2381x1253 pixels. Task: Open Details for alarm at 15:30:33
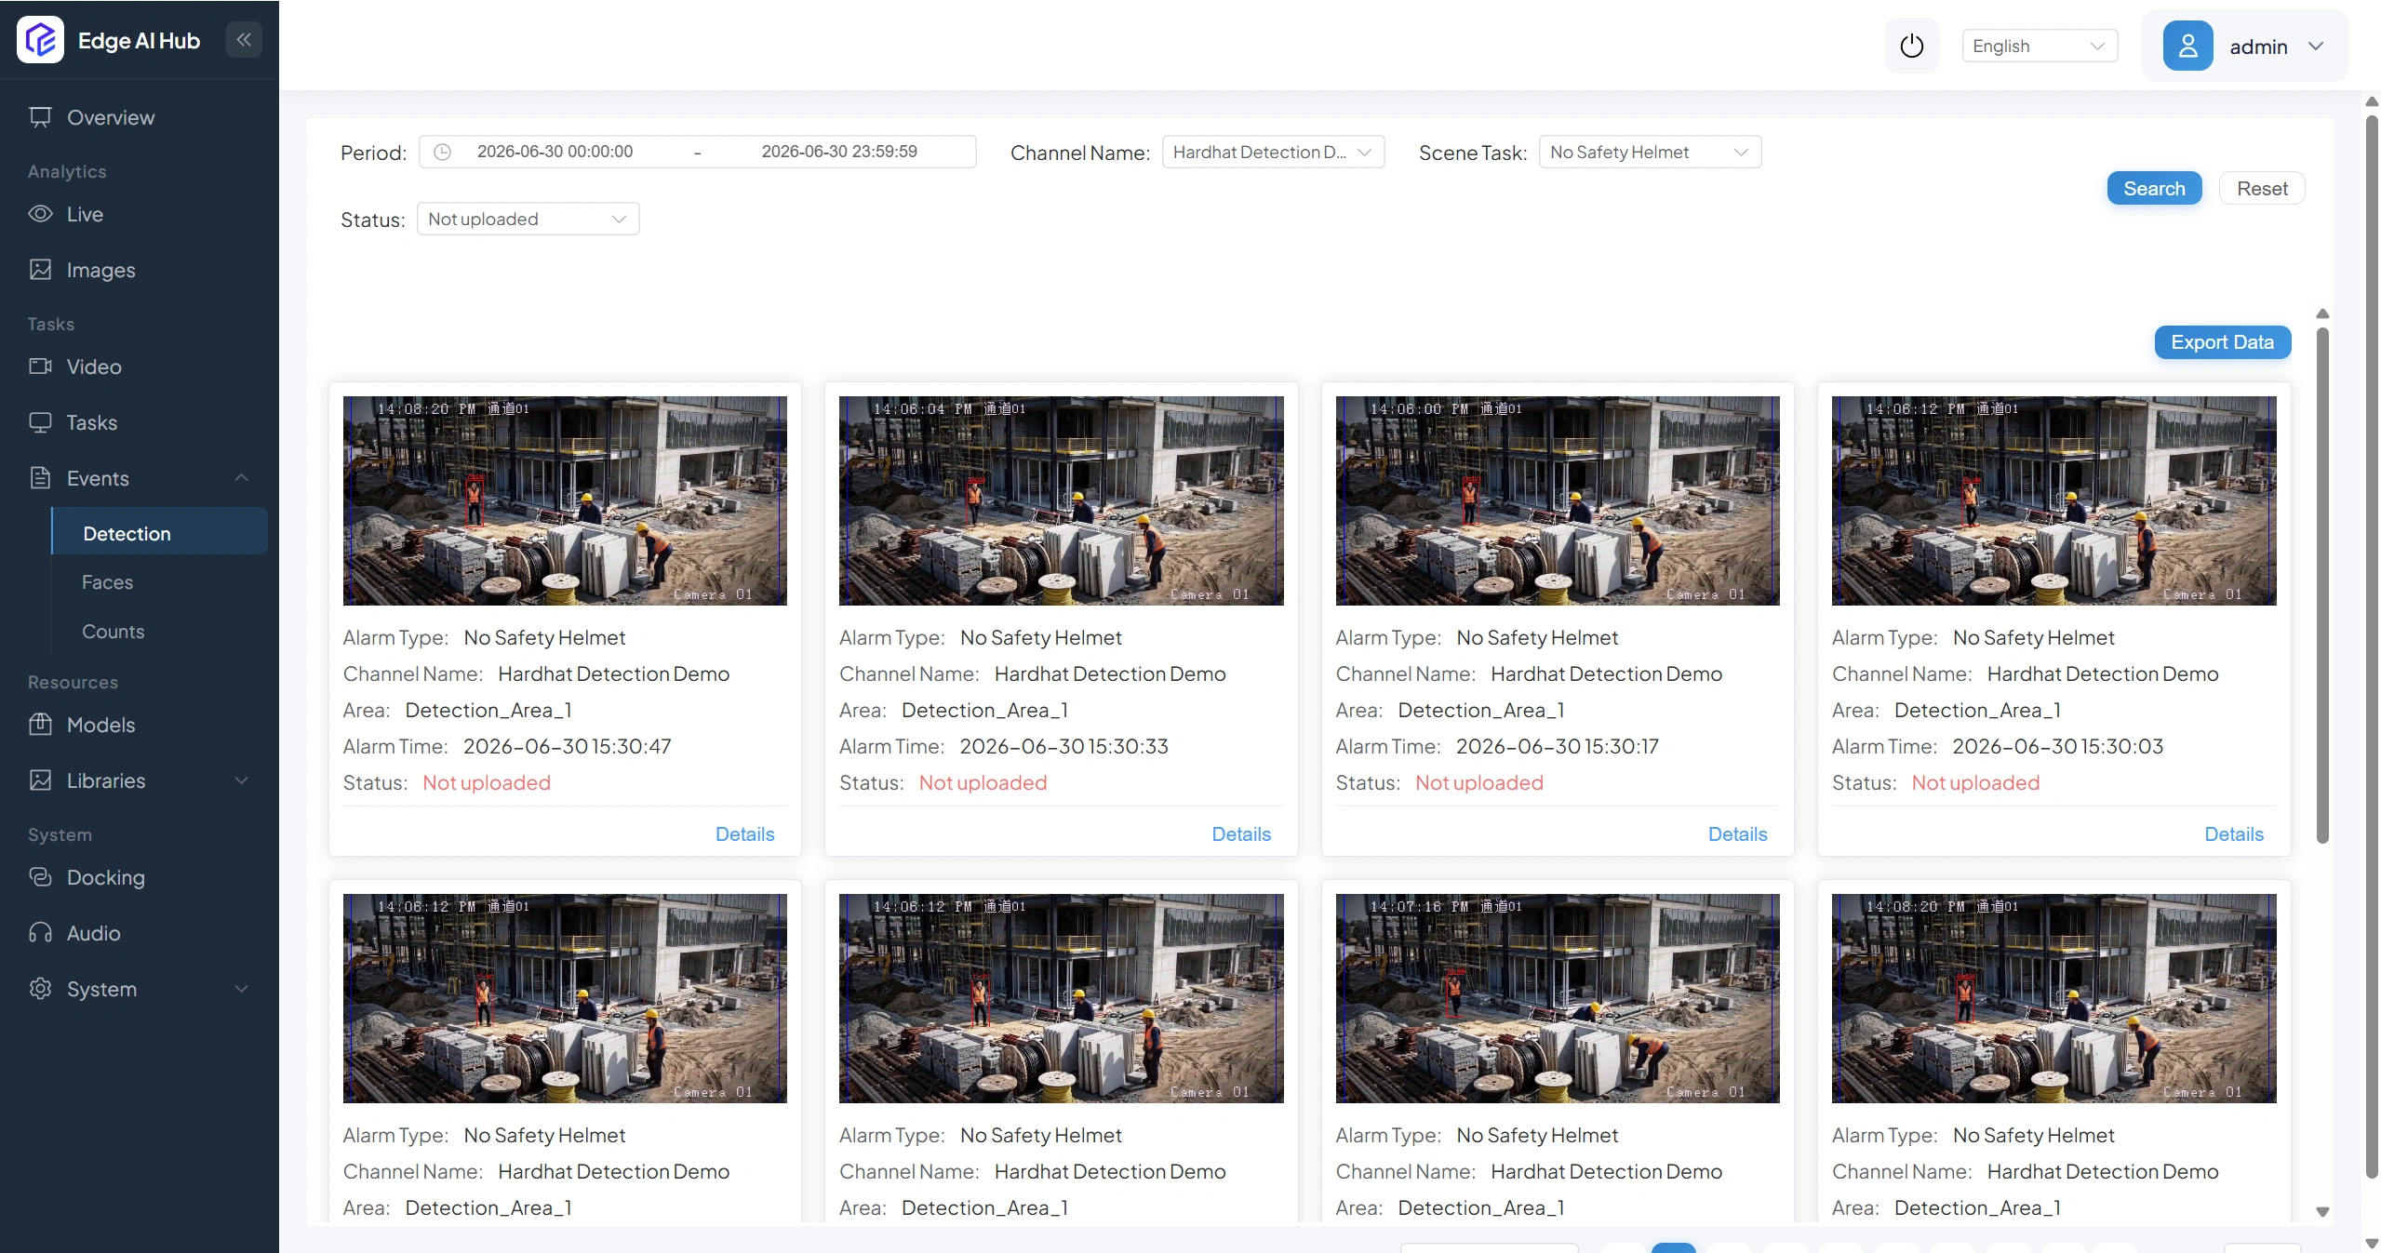pos(1241,834)
